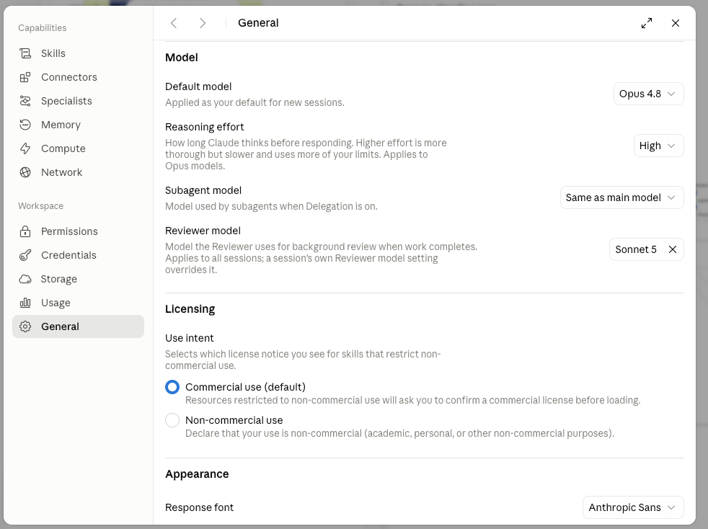Open the Response font Anthropic Sans dropdown
708x529 pixels.
click(633, 508)
